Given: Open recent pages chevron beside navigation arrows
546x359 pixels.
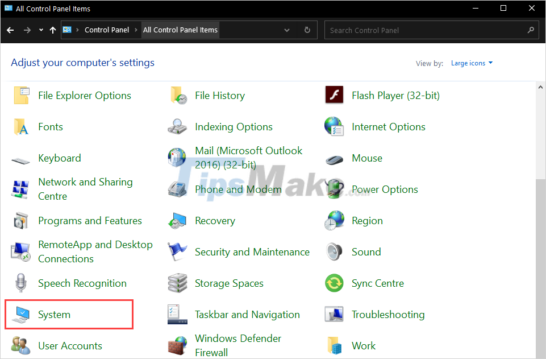Looking at the screenshot, I should pos(40,30).
